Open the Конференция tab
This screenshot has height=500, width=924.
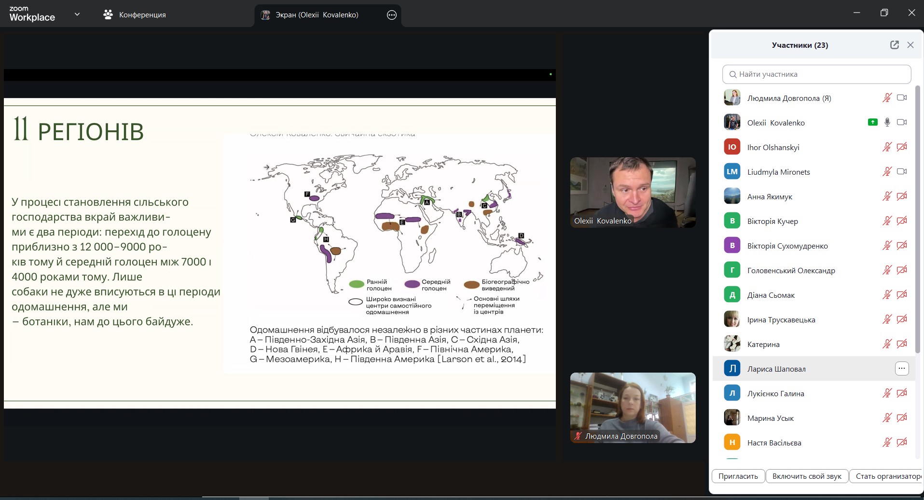click(x=135, y=15)
